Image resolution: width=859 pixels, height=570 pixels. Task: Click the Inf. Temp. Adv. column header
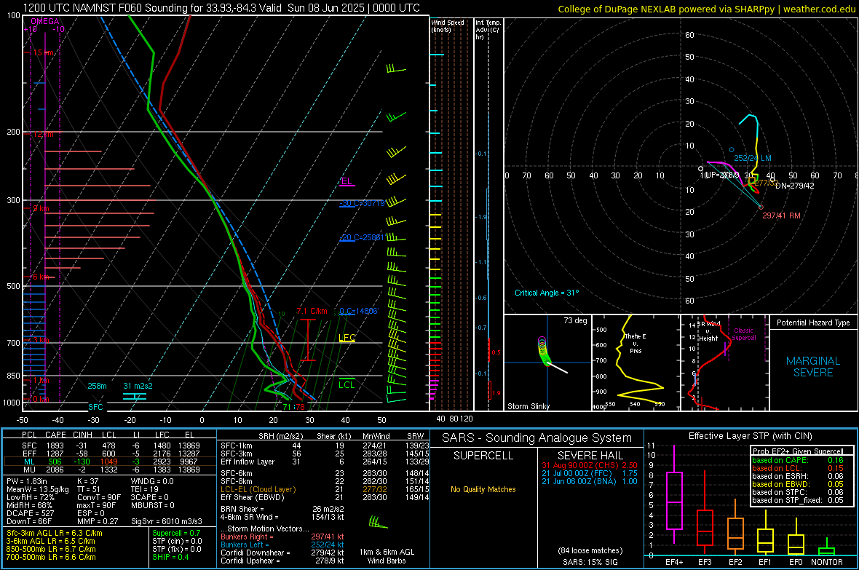[x=487, y=30]
